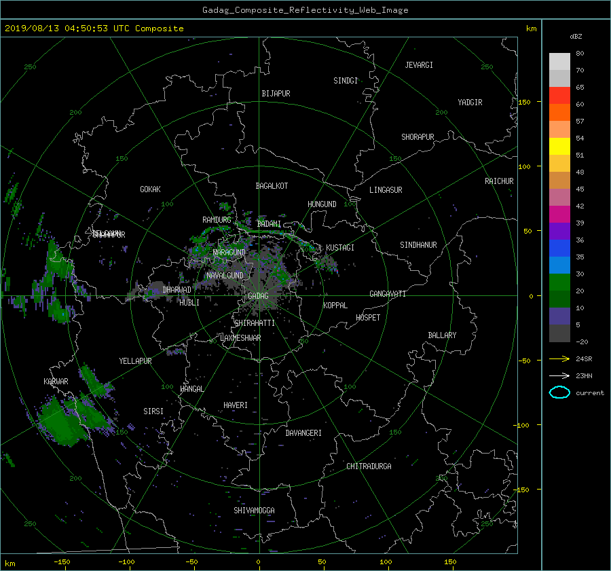611x571 pixels.
Task: Click the cyan 'current' ellipse legend icon
Action: pos(559,392)
